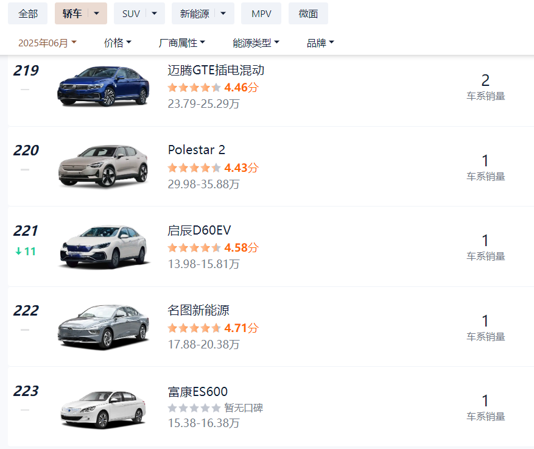Image resolution: width=534 pixels, height=449 pixels.
Task: Click the 名图新能源 car image
Action: click(103, 327)
